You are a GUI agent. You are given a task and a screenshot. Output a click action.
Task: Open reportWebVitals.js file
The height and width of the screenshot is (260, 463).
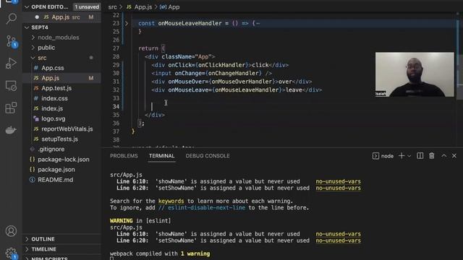tap(62, 129)
